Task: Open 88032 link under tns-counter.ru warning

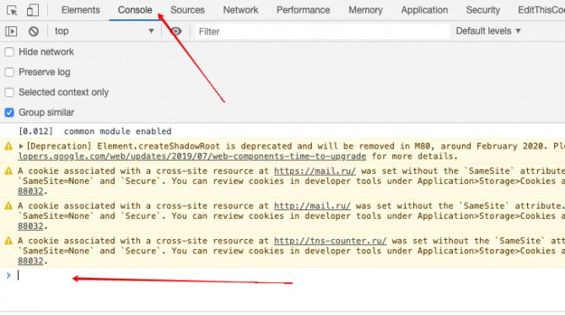Action: coord(30,261)
